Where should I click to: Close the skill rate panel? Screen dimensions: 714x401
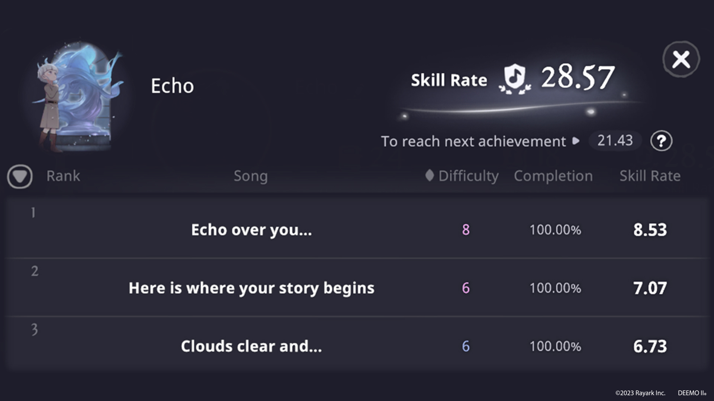point(681,59)
